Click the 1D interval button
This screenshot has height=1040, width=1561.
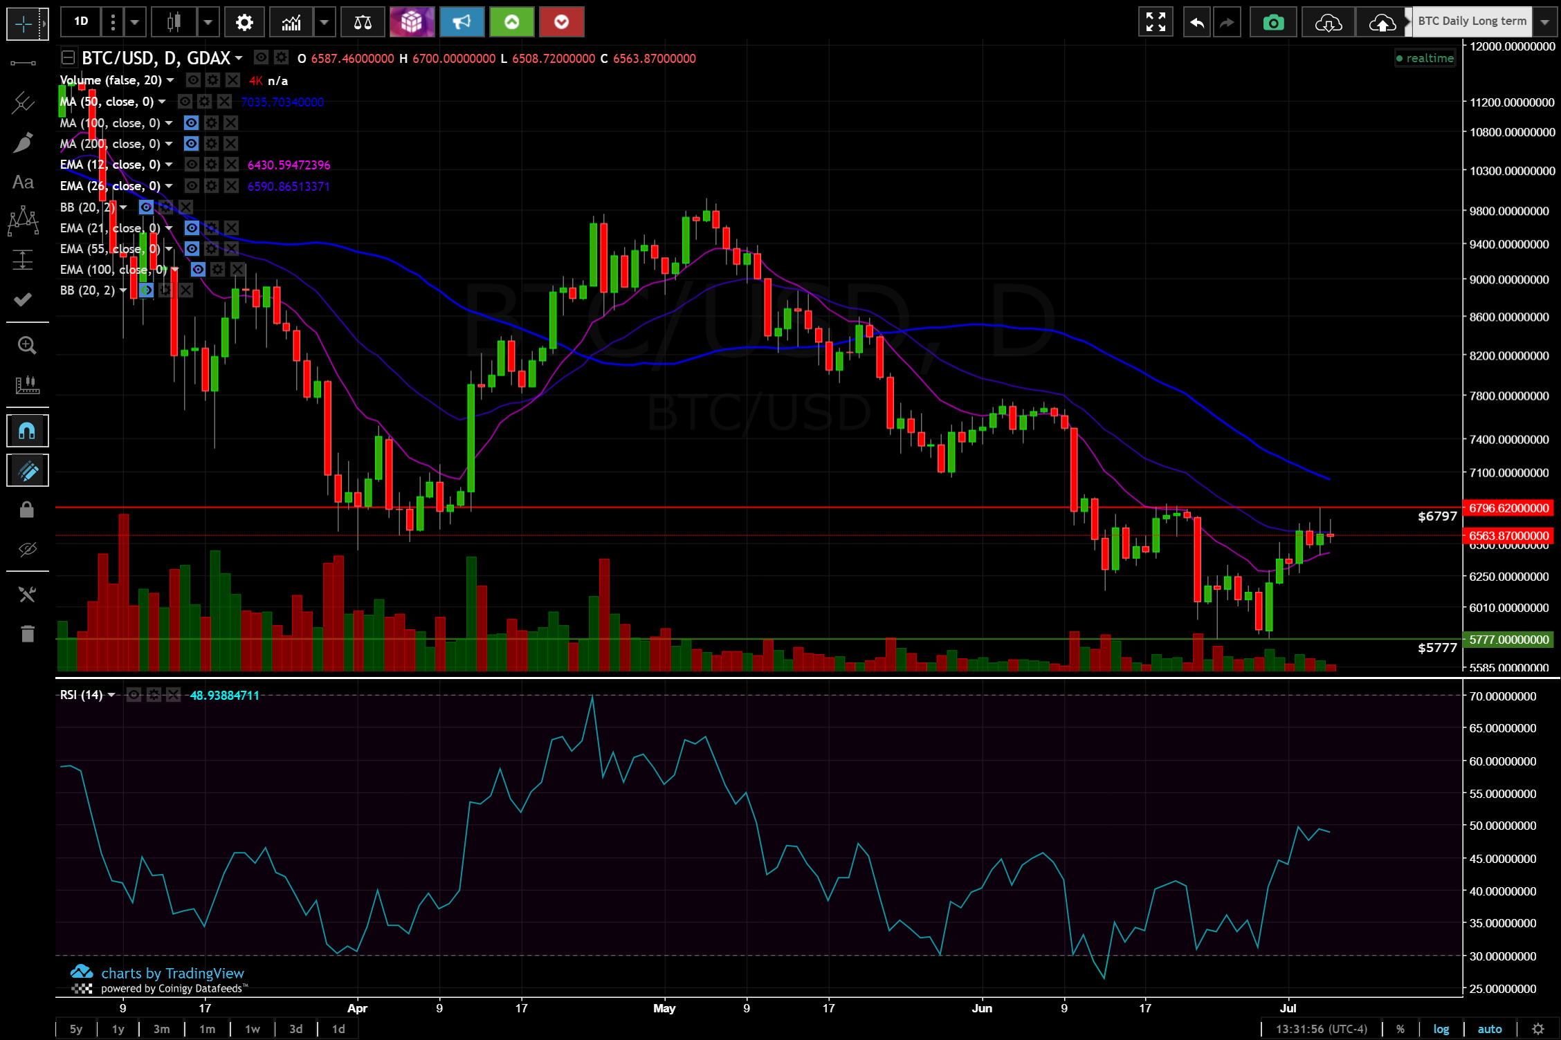(x=81, y=21)
